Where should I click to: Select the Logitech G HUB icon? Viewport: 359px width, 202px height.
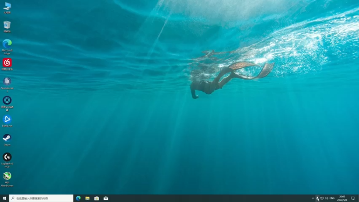coord(7,160)
